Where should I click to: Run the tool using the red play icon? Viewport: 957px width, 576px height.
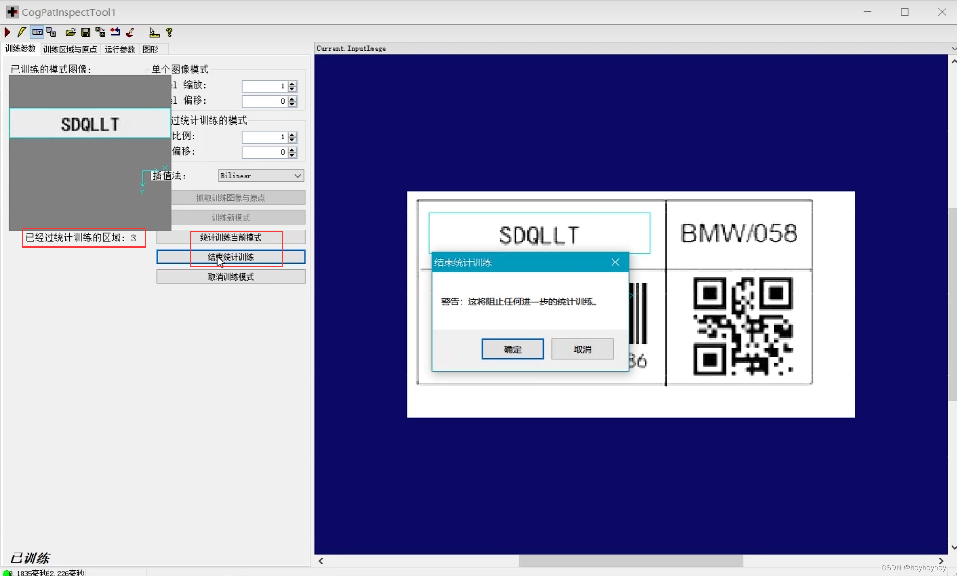pos(7,32)
